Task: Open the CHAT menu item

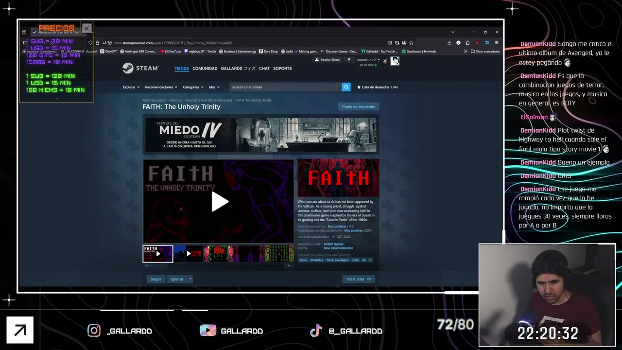Action: pos(264,69)
